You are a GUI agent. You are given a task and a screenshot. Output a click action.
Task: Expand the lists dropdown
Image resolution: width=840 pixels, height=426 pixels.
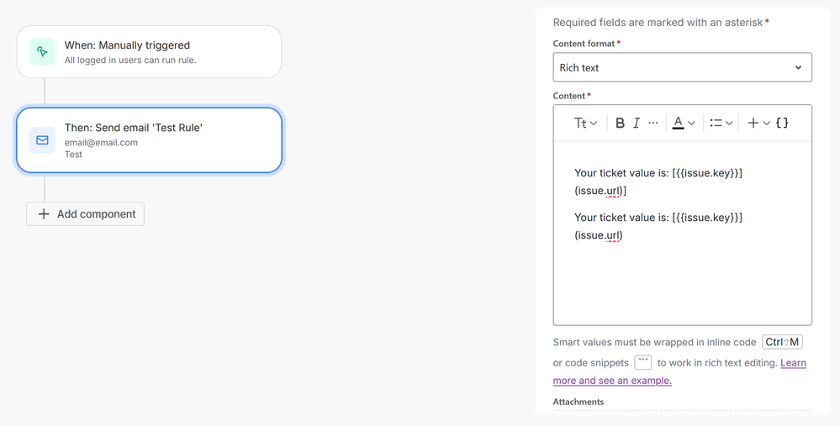[x=721, y=123]
